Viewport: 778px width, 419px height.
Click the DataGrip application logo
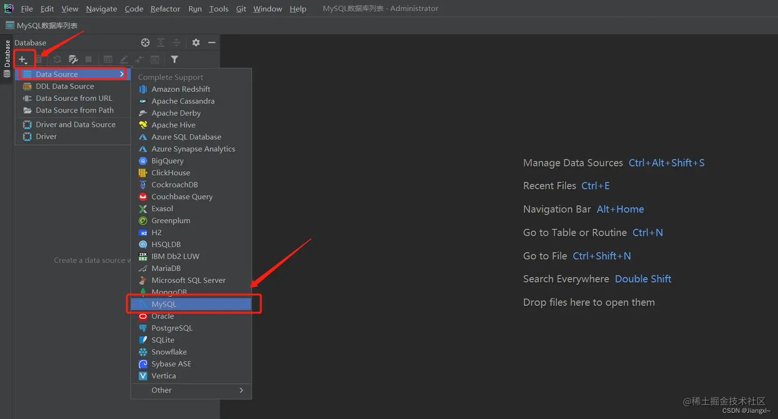click(9, 8)
